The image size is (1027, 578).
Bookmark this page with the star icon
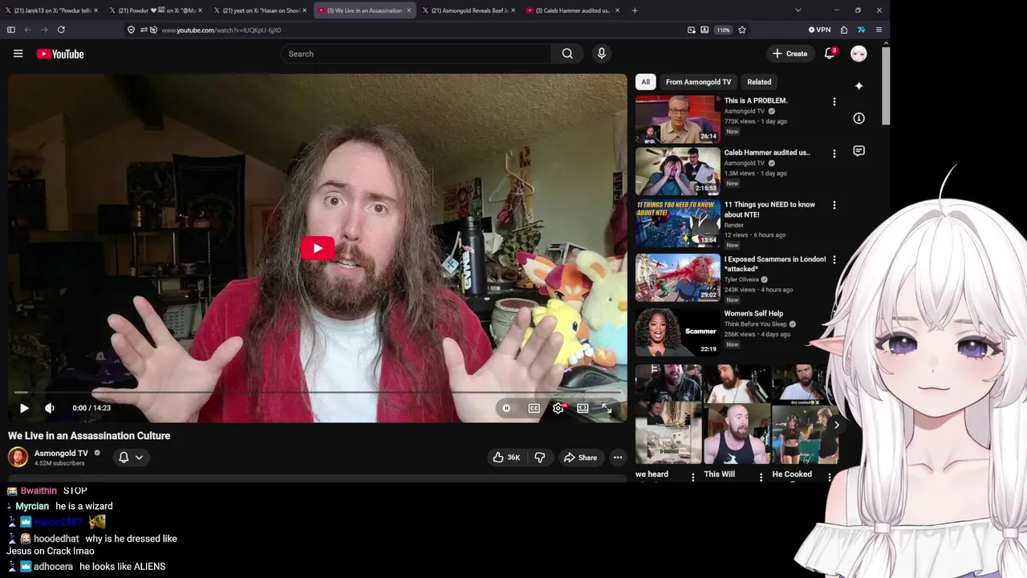click(742, 30)
